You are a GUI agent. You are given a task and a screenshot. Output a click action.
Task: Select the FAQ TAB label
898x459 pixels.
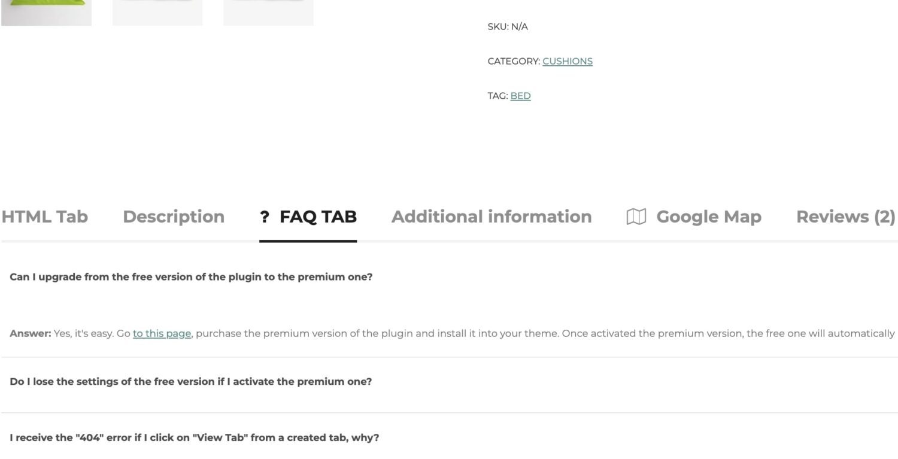(318, 217)
